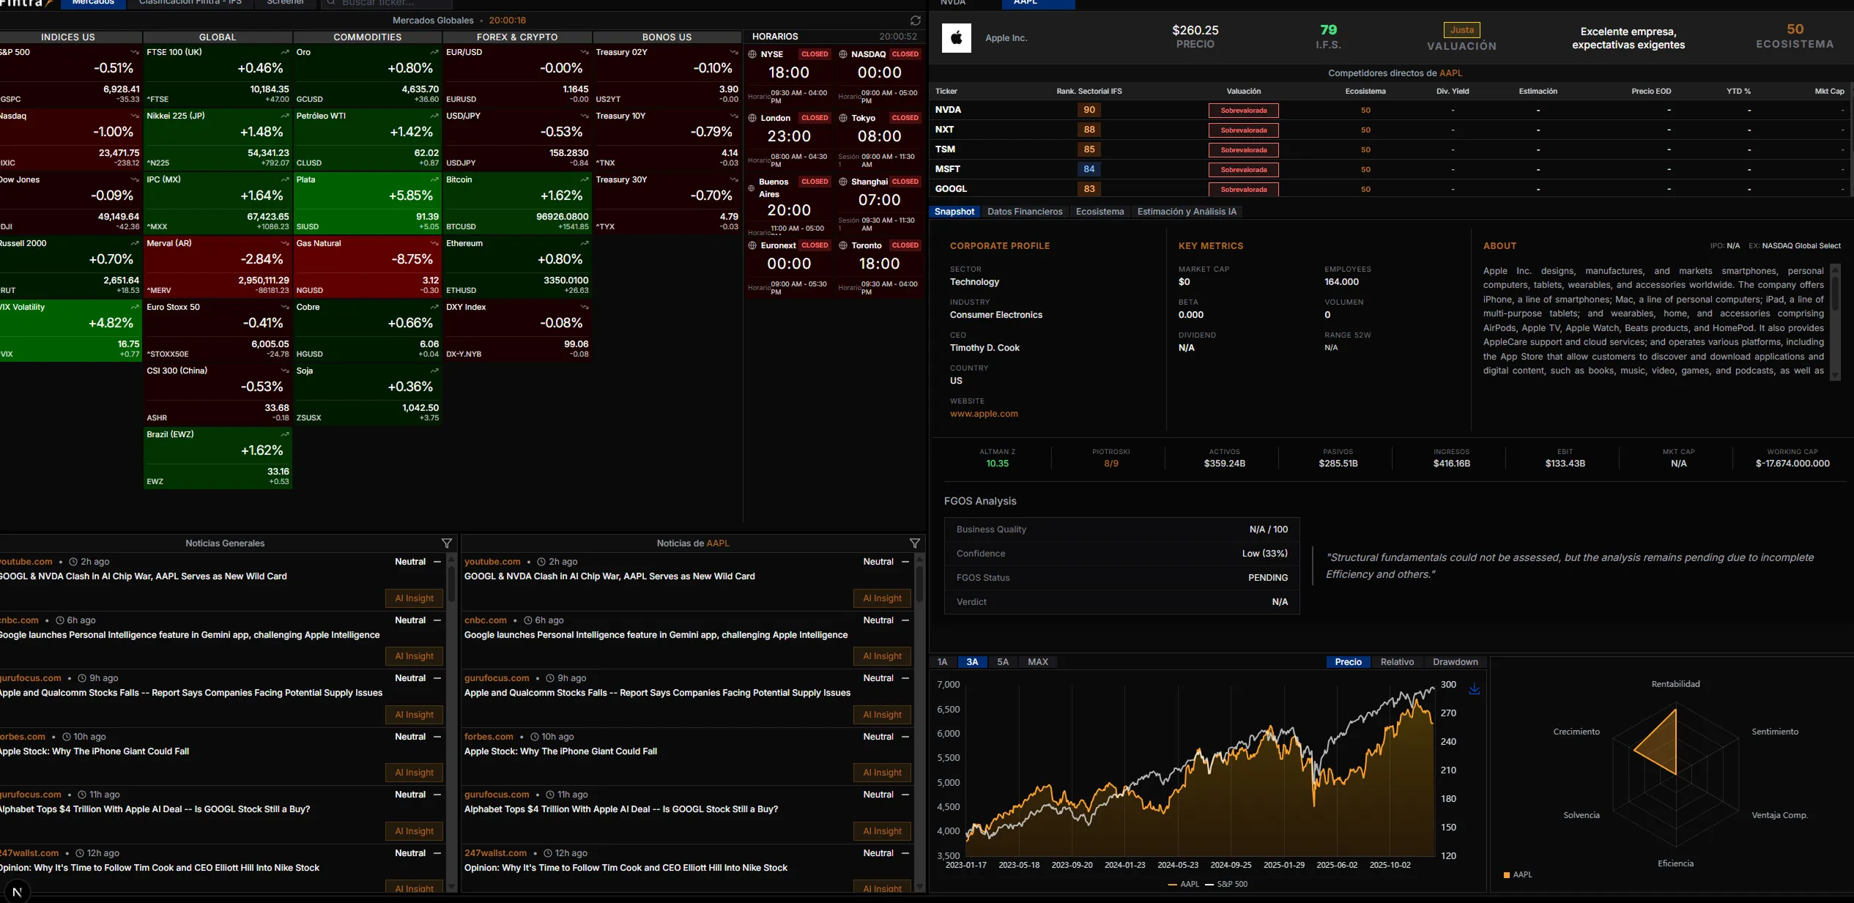Click AI Insight on the cnbc.com article
The width and height of the screenshot is (1854, 903).
coord(414,656)
